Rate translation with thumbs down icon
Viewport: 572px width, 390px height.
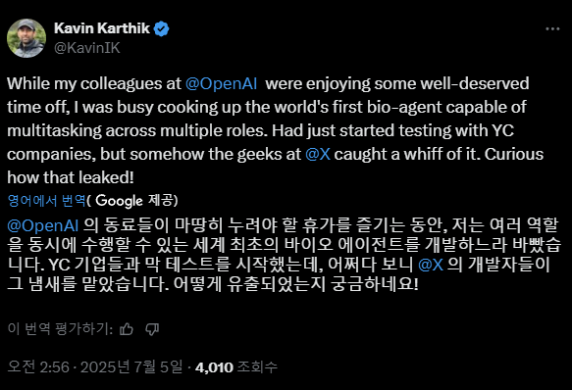(152, 329)
